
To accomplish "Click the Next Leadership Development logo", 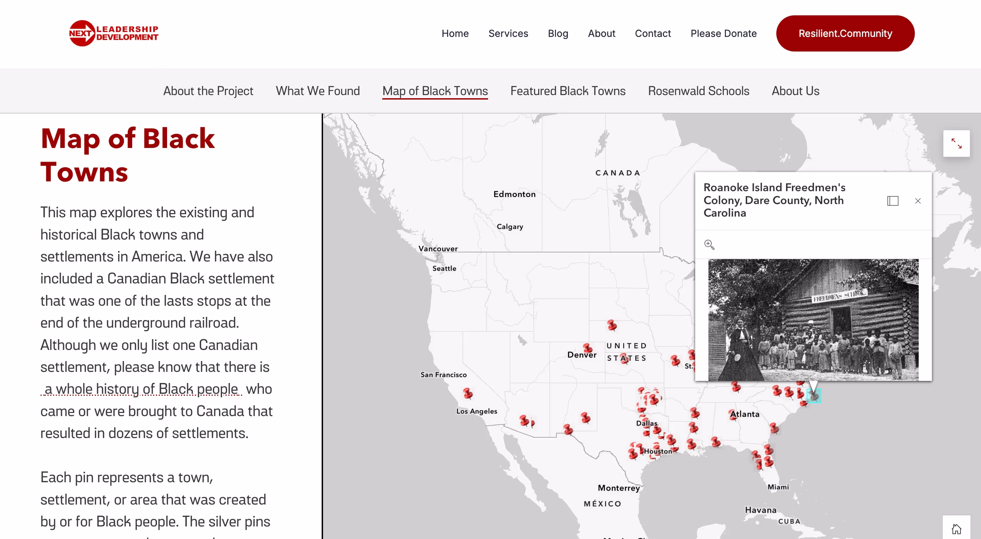I will (113, 33).
